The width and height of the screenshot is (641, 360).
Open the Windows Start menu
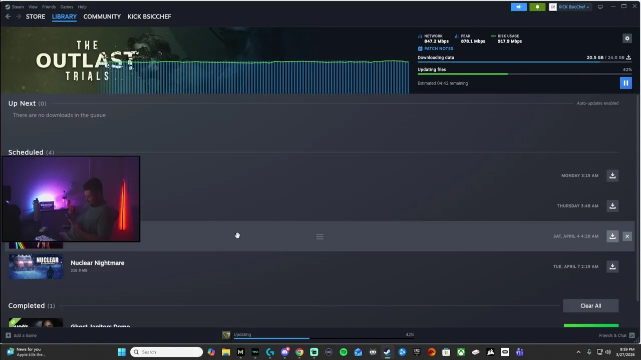122,352
